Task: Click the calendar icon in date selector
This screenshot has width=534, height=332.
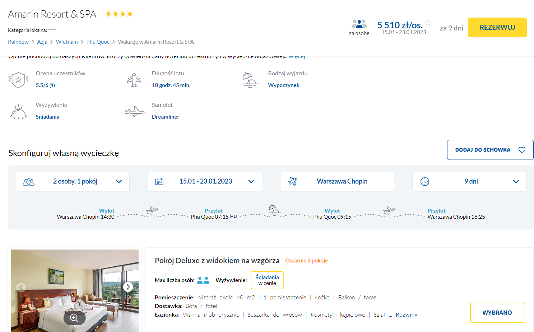Action: click(159, 181)
